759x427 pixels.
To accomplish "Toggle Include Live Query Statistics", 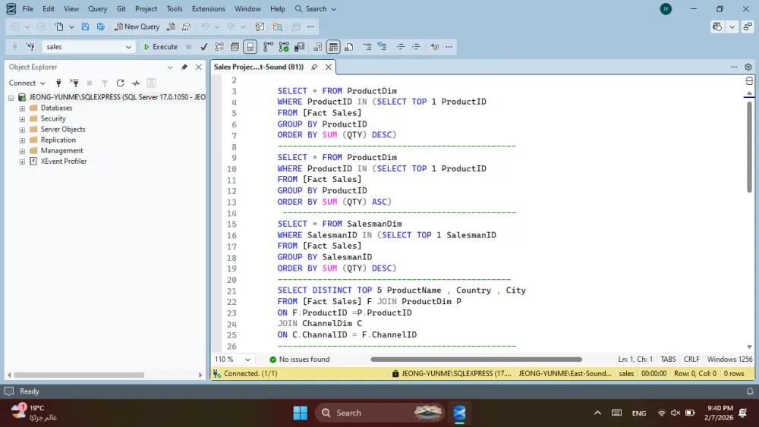I will click(284, 47).
